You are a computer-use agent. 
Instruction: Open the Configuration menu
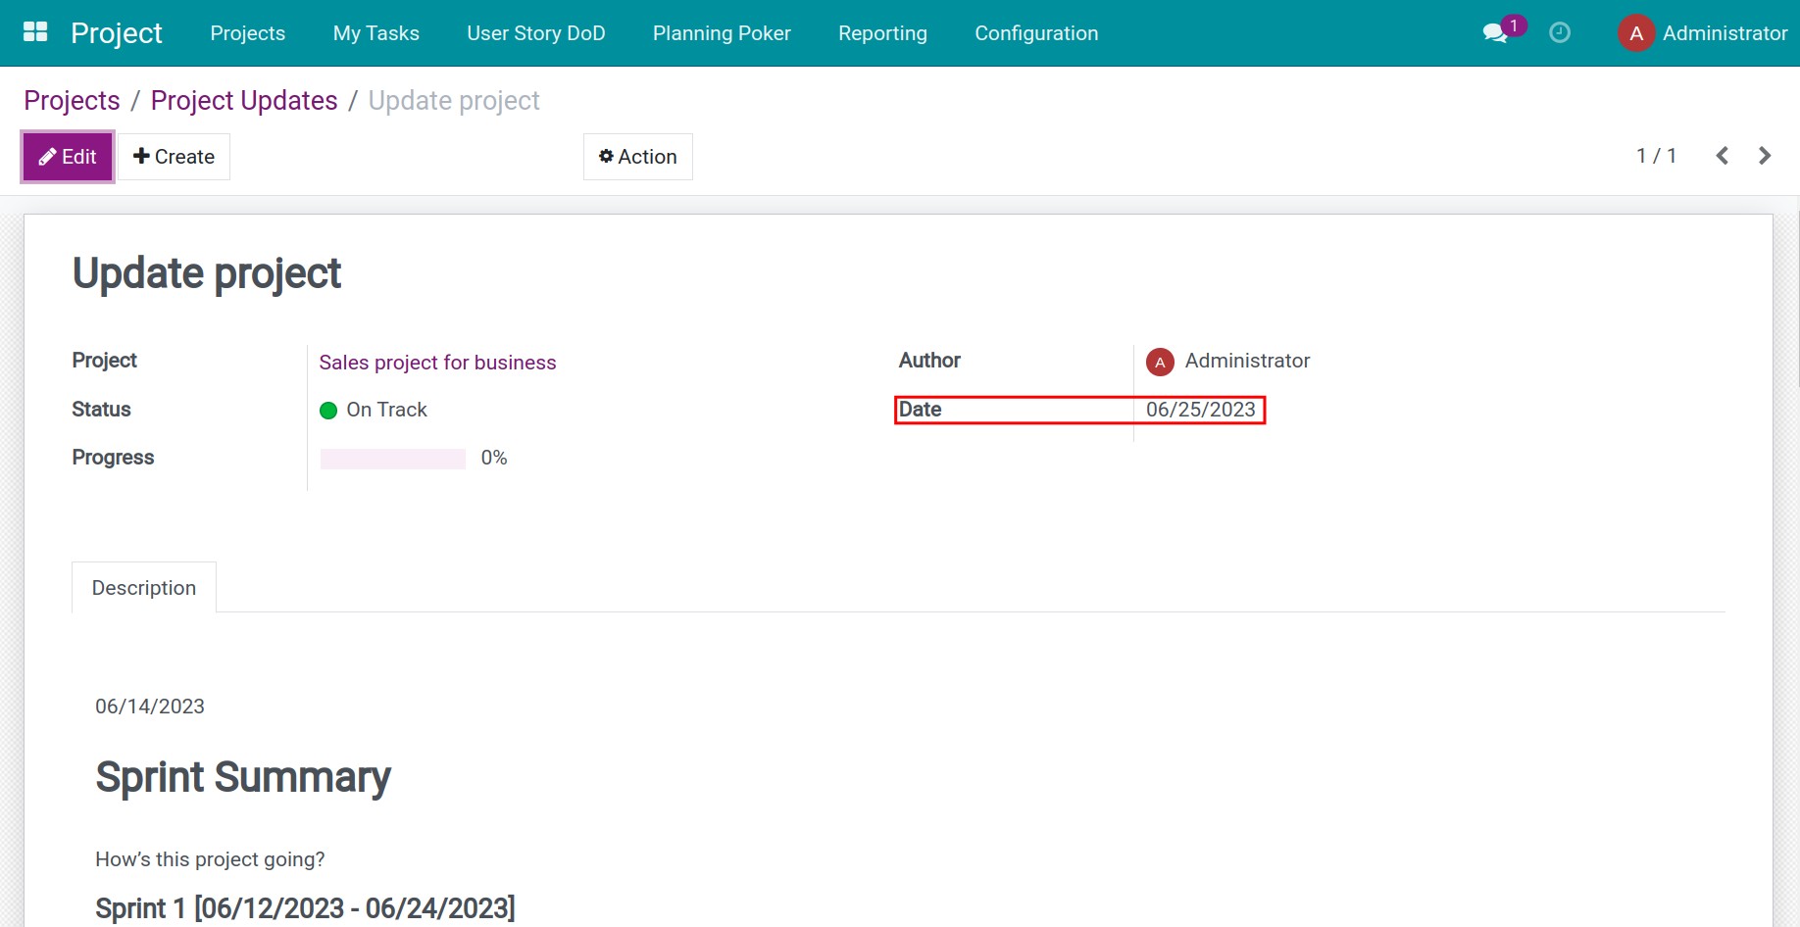point(1035,32)
